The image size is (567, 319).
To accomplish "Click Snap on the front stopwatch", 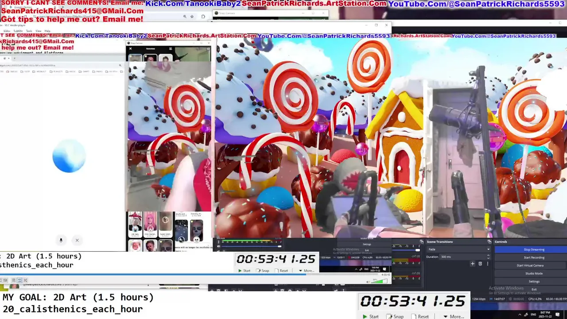I will 395,316.
